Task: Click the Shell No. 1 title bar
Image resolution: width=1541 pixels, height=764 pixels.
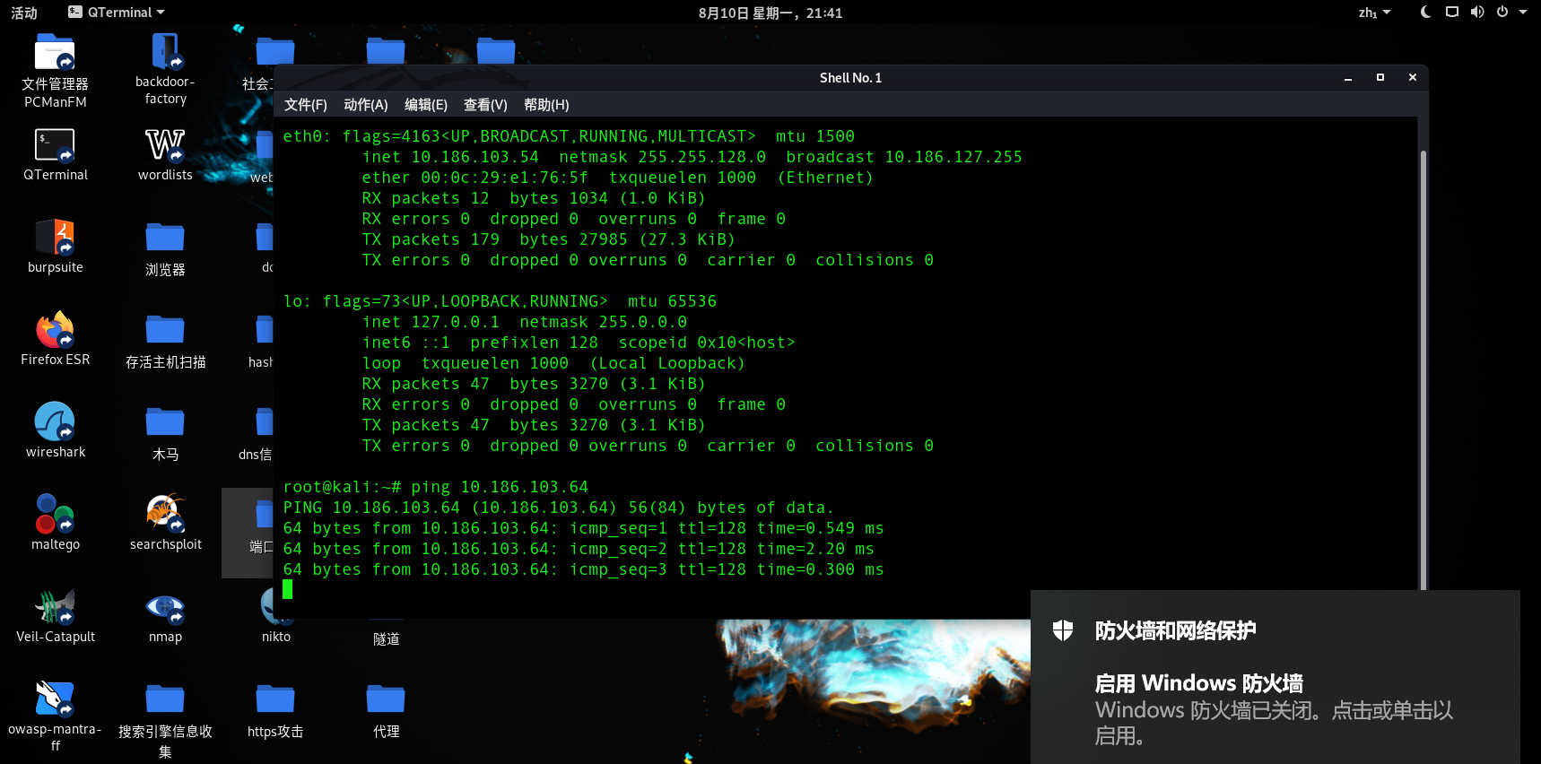Action: pyautogui.click(x=850, y=78)
